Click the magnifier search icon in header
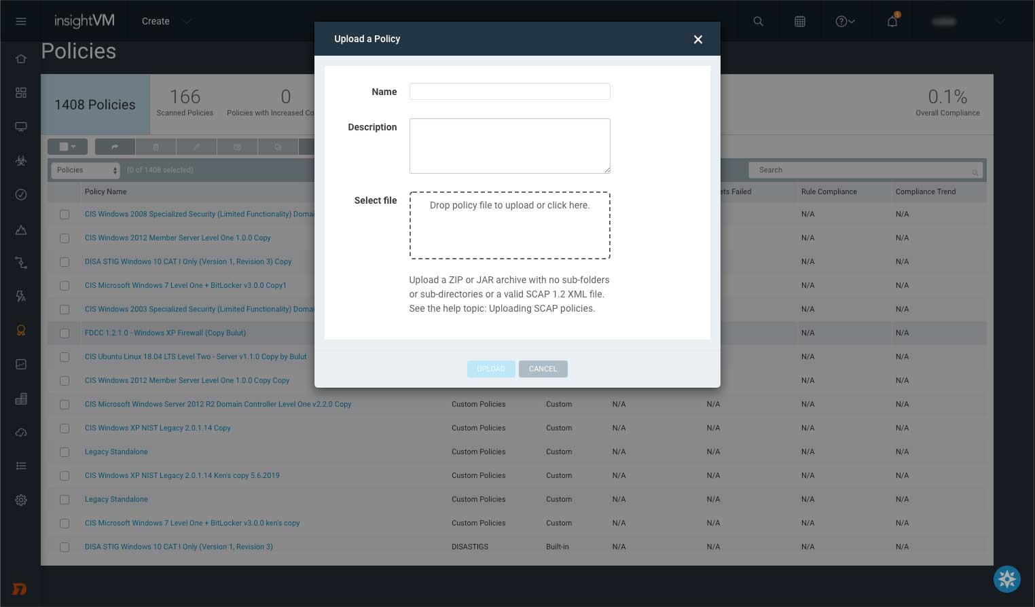 click(758, 22)
